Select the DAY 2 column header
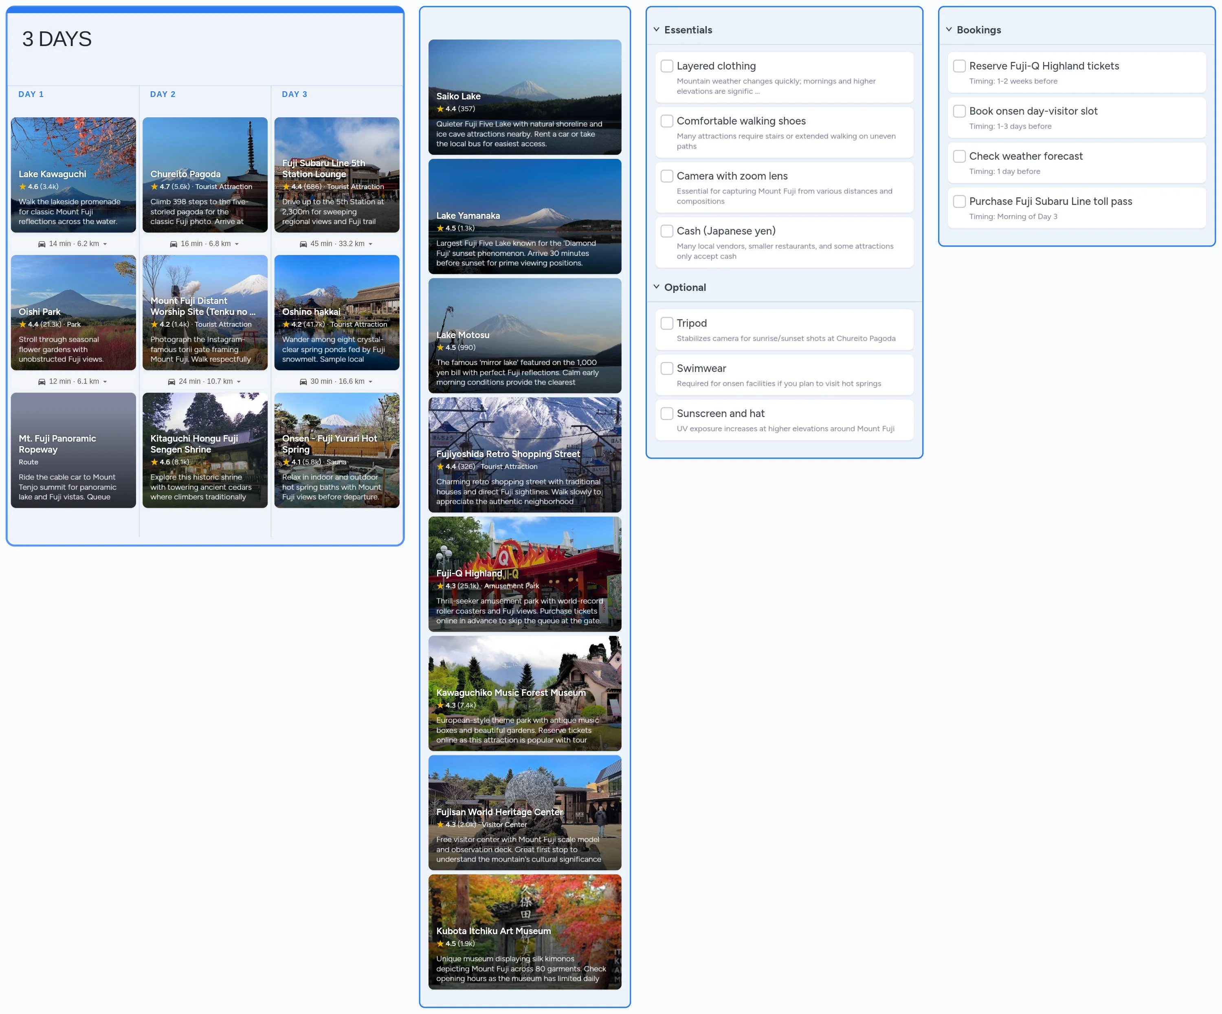The image size is (1222, 1014). tap(163, 94)
